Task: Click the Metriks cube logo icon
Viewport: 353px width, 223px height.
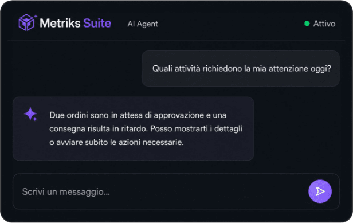Action: (x=26, y=22)
